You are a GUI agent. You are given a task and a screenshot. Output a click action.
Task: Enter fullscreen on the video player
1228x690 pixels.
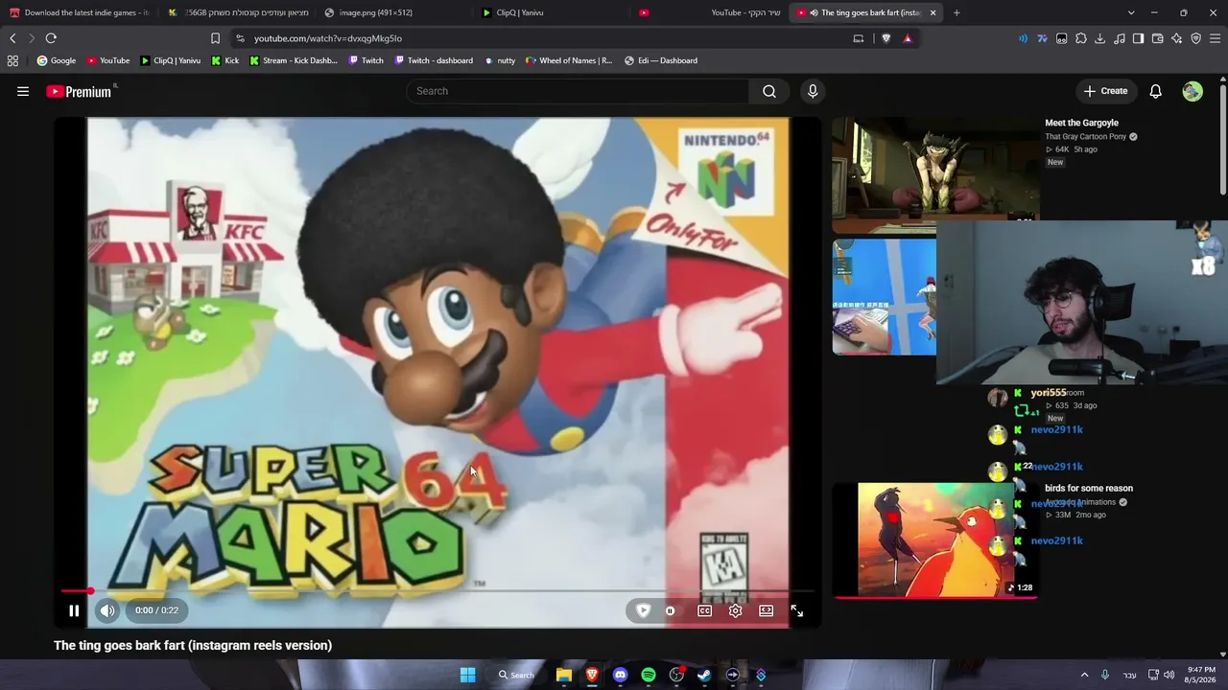coord(797,610)
